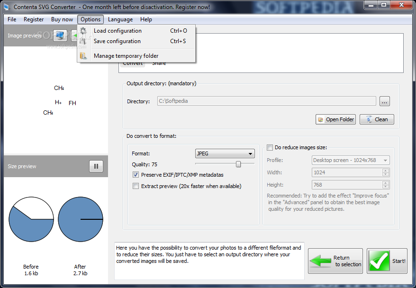Maximize the Contenta SVG Converter window
Screen dimensions: 416x288
pos(384,5)
